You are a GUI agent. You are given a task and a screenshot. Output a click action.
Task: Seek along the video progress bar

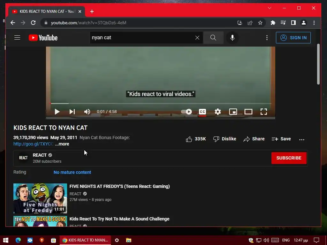[161, 103]
